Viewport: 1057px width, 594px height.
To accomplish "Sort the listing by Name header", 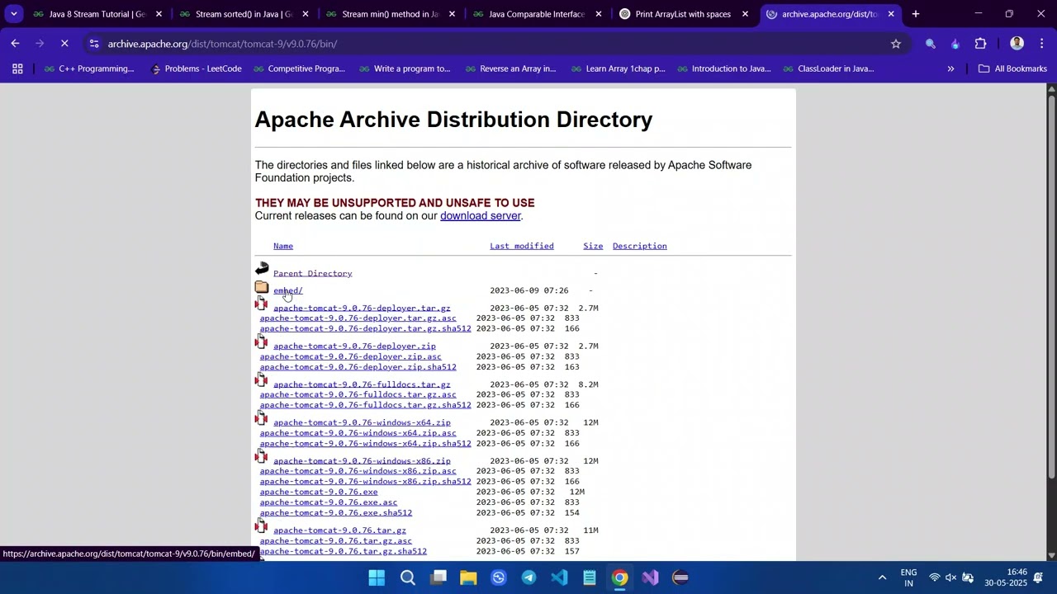I will tap(283, 246).
